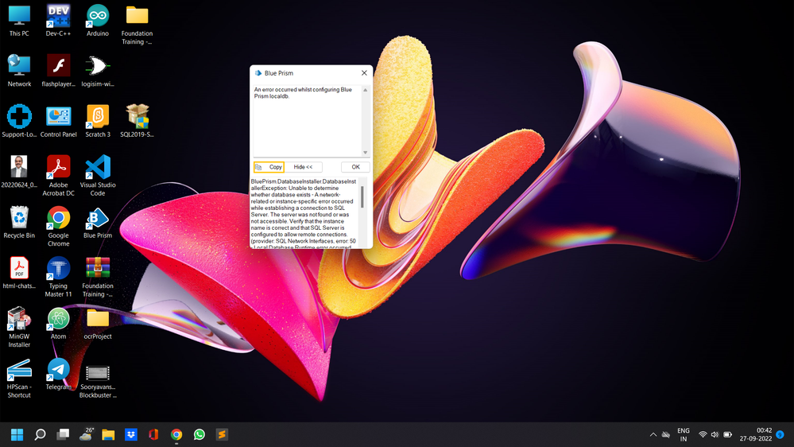Open Task View on the taskbar
Viewport: 794px width, 447px height.
click(x=63, y=434)
